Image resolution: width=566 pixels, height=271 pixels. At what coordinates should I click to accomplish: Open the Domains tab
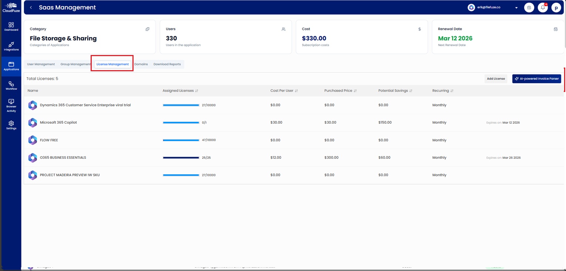point(141,64)
